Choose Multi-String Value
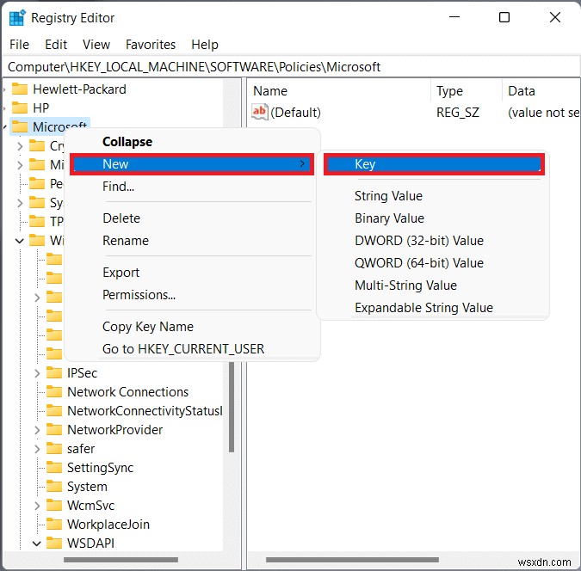The width and height of the screenshot is (581, 571). pyautogui.click(x=434, y=285)
